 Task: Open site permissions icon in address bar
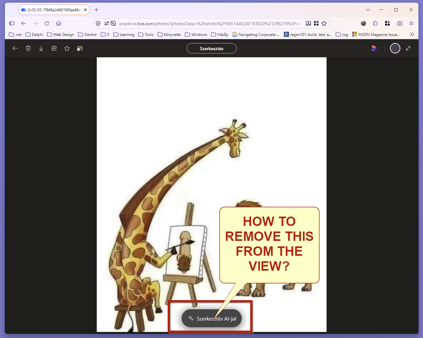106,23
